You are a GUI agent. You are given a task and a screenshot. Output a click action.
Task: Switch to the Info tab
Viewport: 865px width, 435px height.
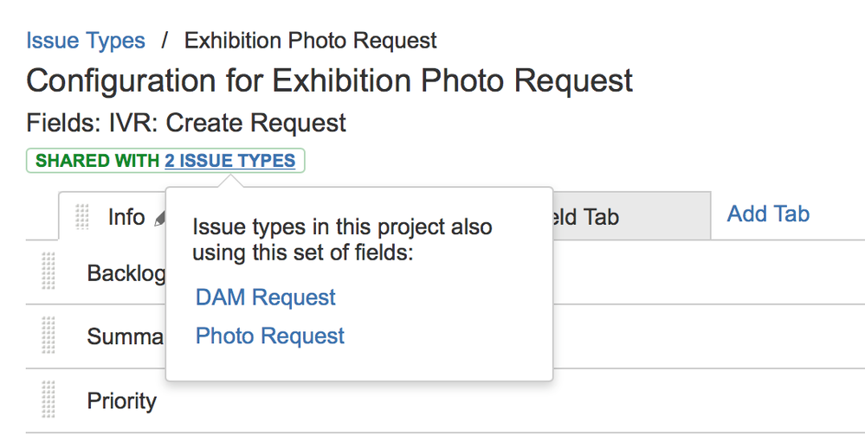point(126,217)
